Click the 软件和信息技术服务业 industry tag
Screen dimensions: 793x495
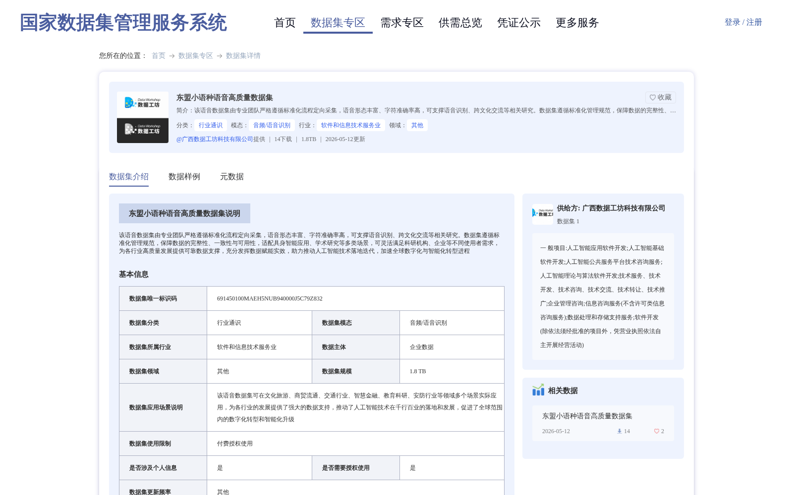click(x=351, y=125)
